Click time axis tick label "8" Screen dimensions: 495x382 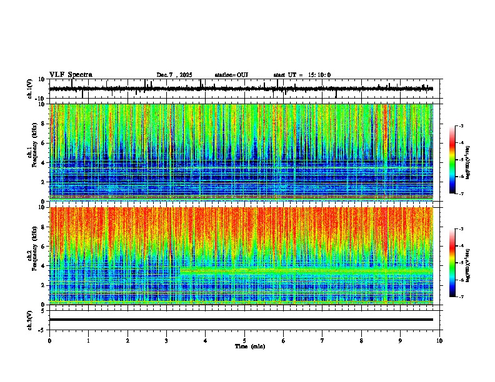(x=361, y=341)
